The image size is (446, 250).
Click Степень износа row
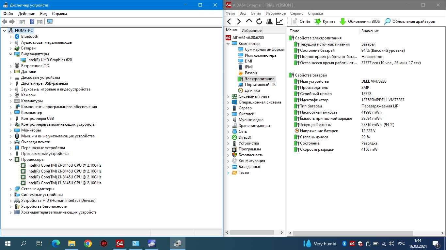(x=366, y=137)
